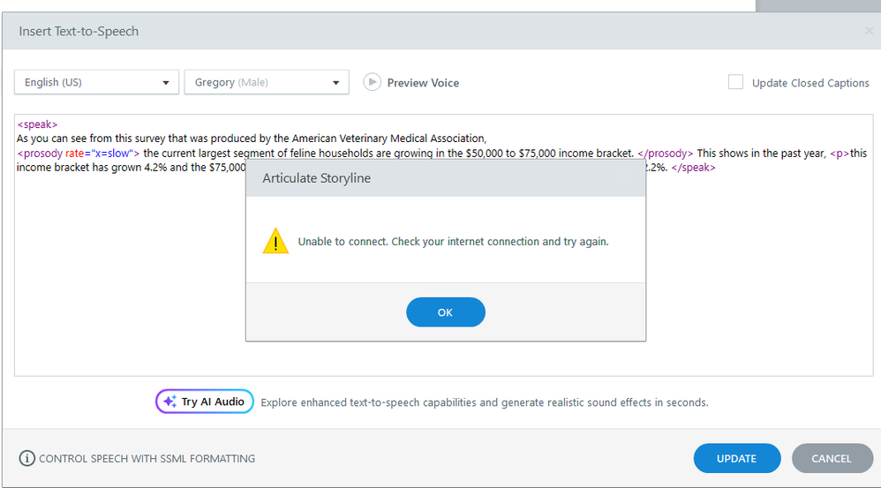Click the UPDATE button
Viewport: 881px width, 488px height.
click(x=736, y=458)
